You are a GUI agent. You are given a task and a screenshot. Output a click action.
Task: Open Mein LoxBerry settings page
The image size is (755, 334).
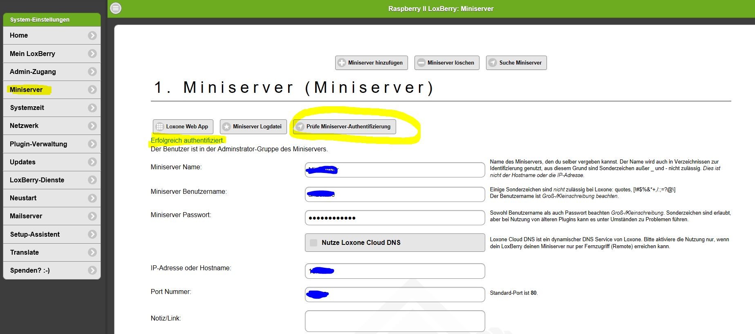click(52, 54)
